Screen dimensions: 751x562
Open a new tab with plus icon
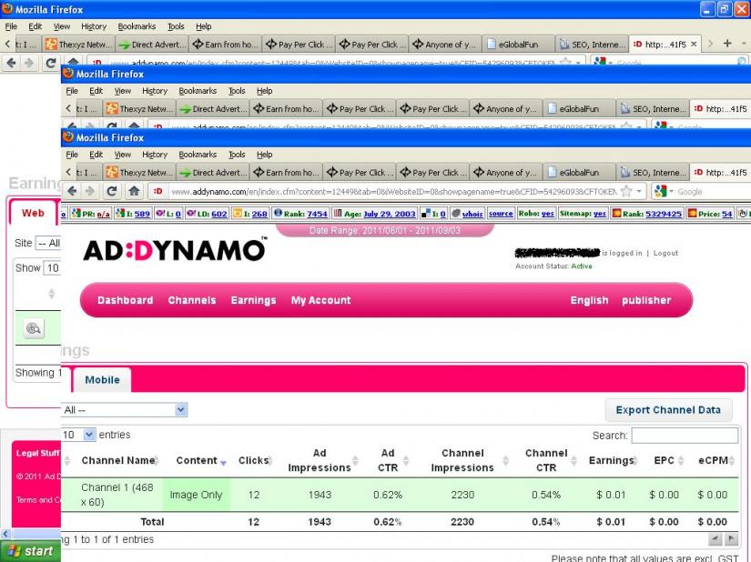(x=727, y=44)
